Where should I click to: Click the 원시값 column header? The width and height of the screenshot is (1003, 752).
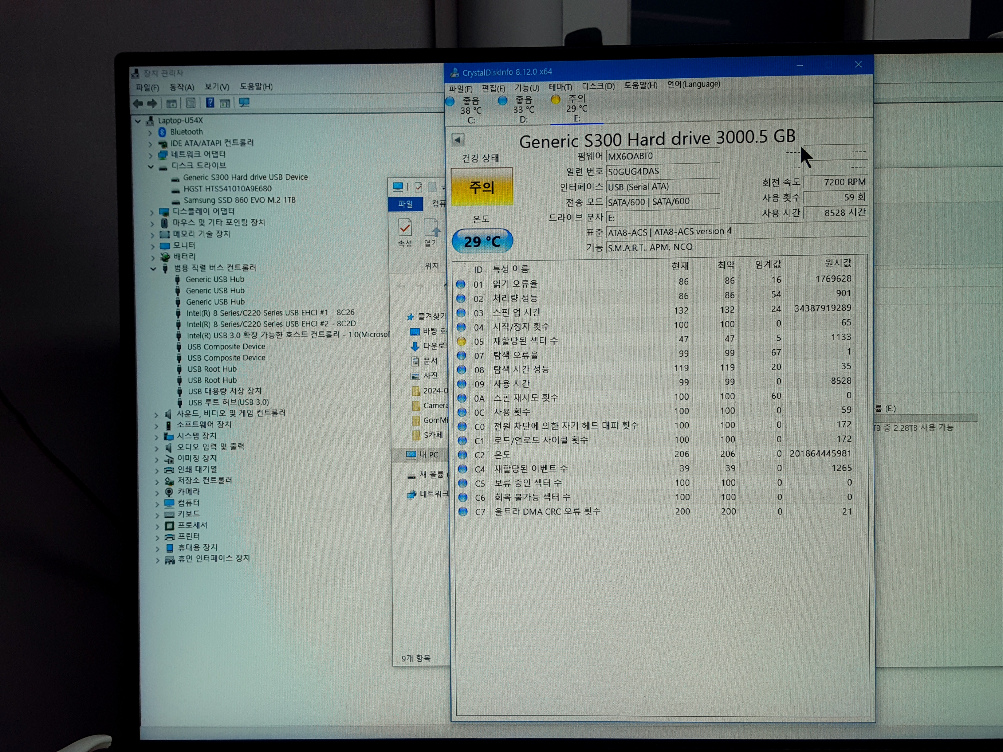(x=837, y=263)
